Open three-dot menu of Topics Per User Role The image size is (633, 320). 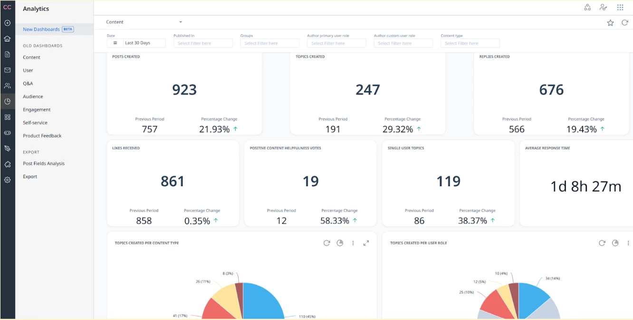pyautogui.click(x=628, y=243)
